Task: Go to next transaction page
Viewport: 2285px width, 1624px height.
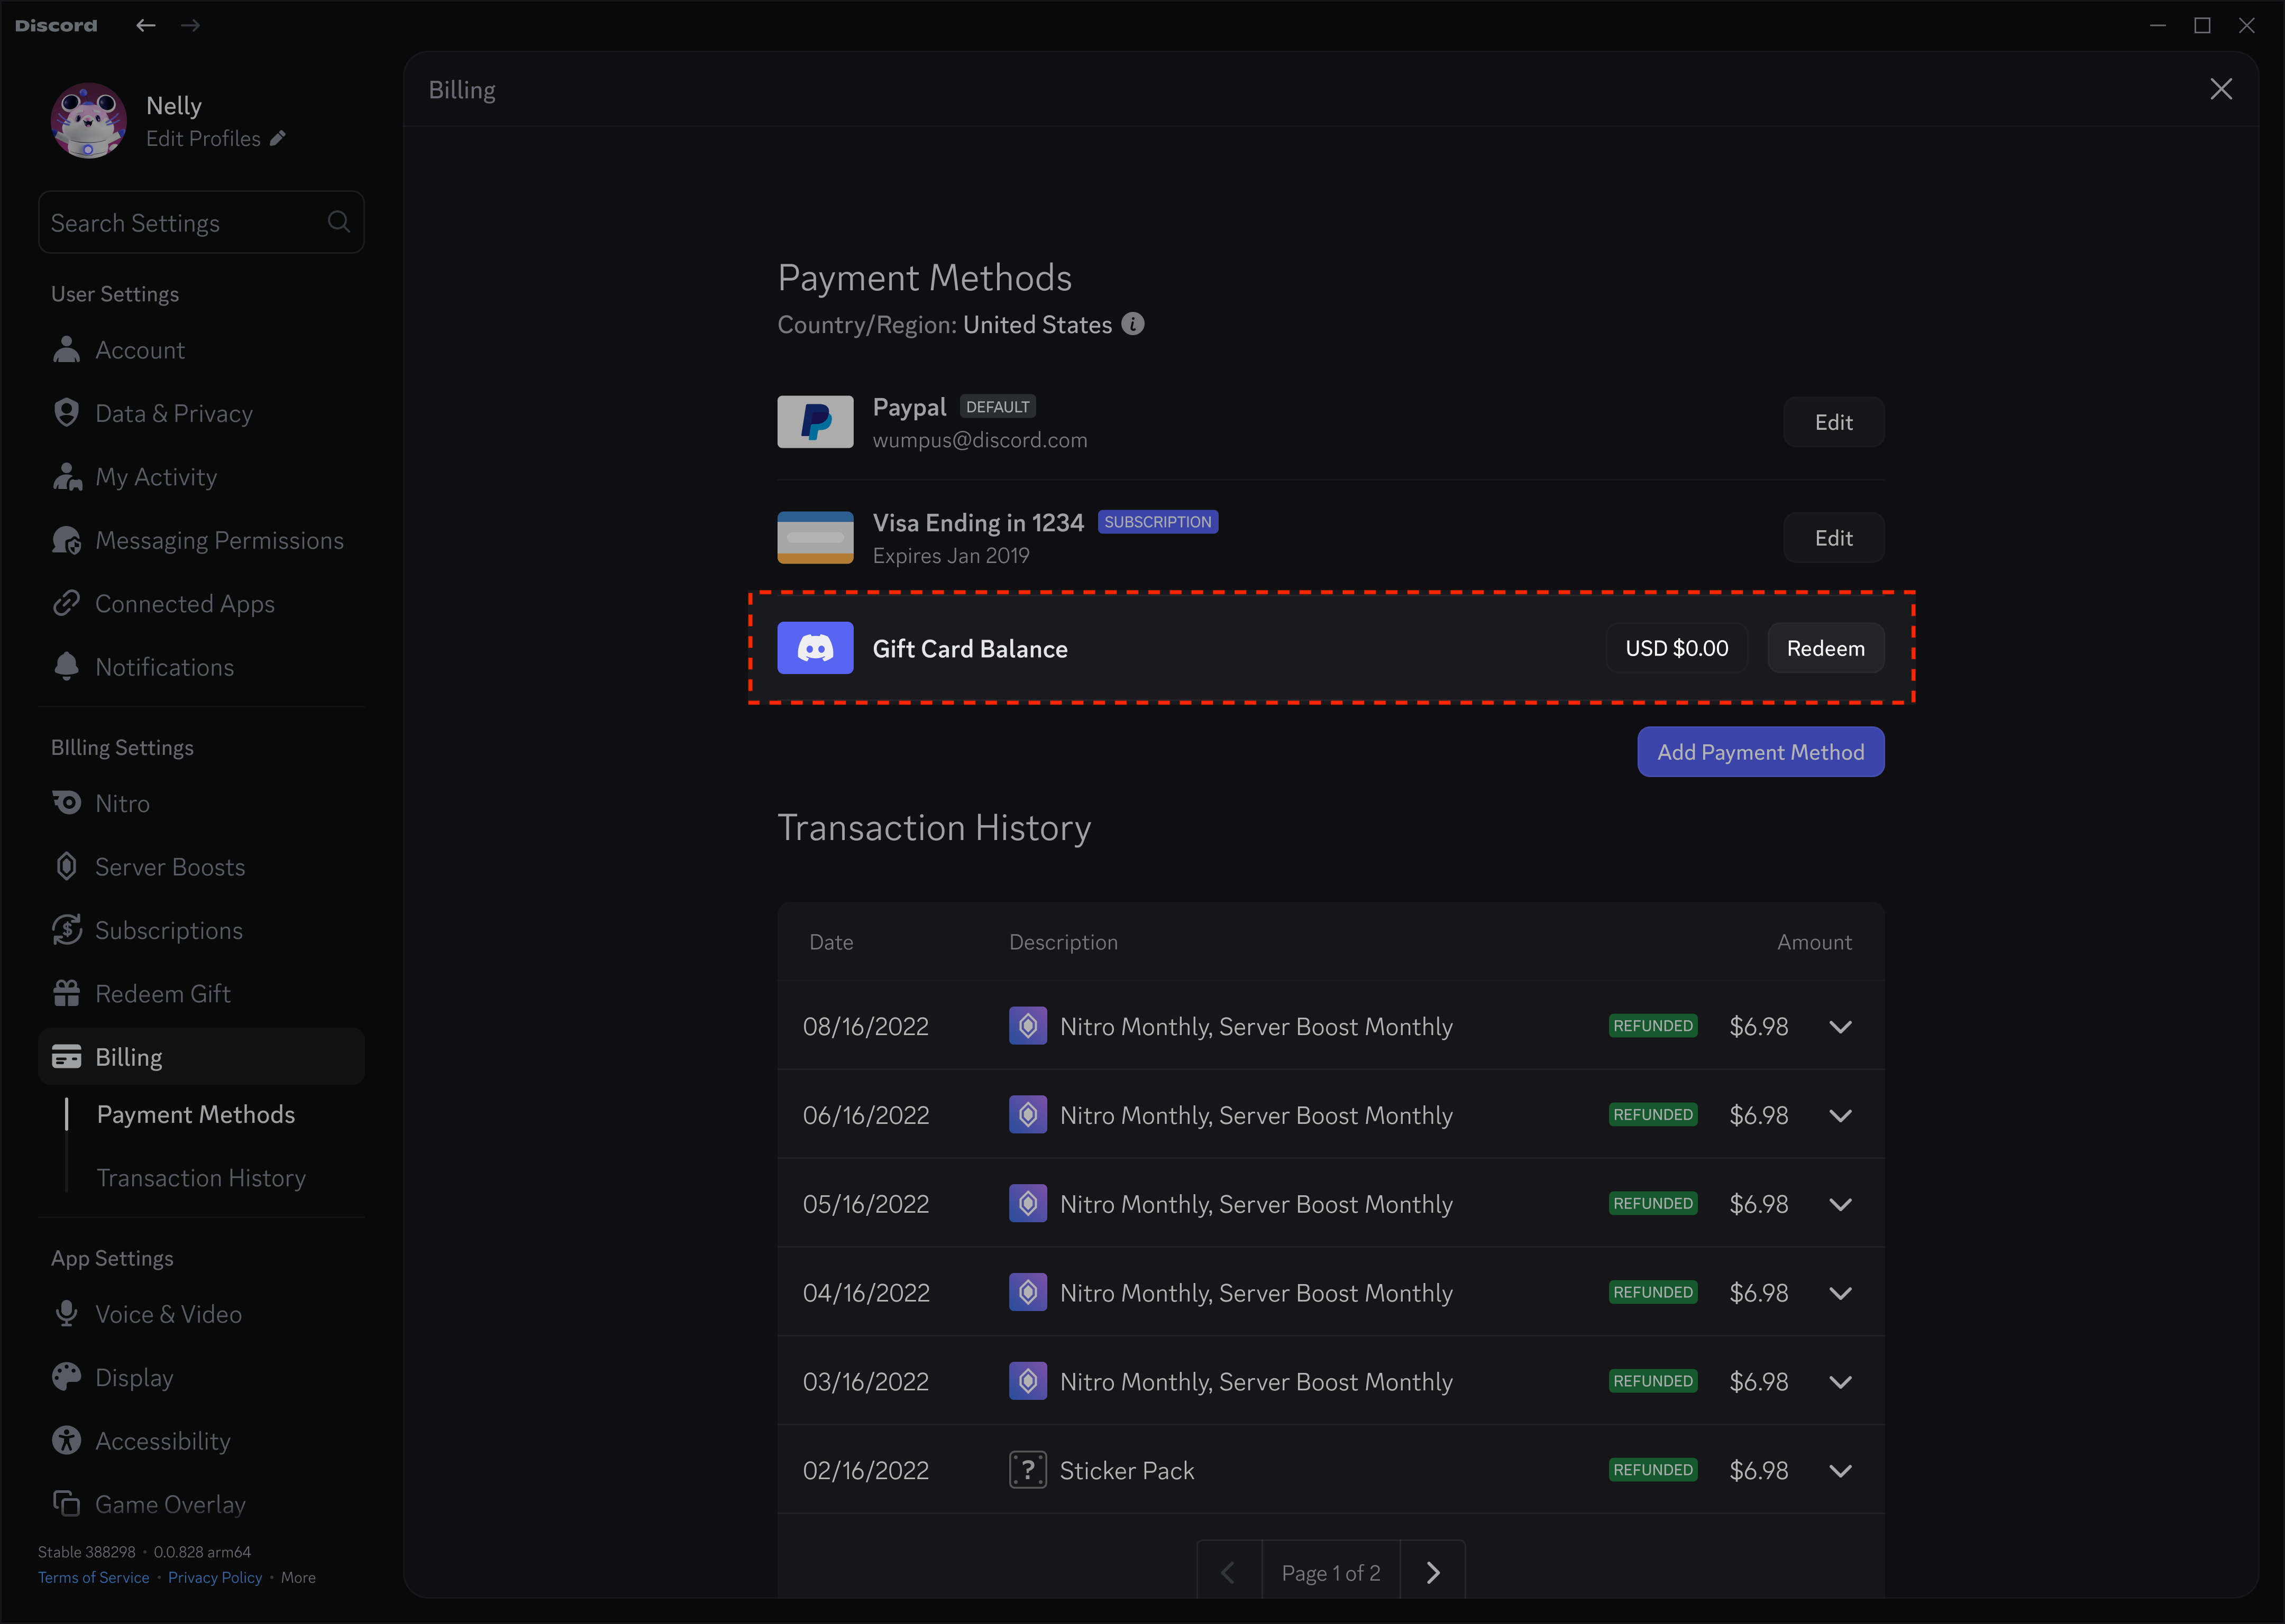Action: (x=1433, y=1573)
